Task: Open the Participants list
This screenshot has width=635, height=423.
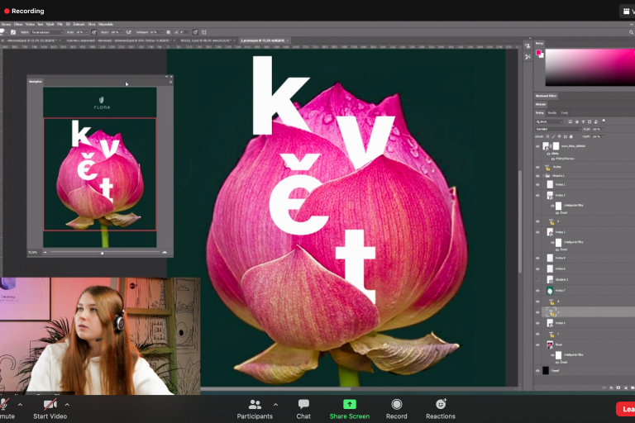Action: [255, 404]
